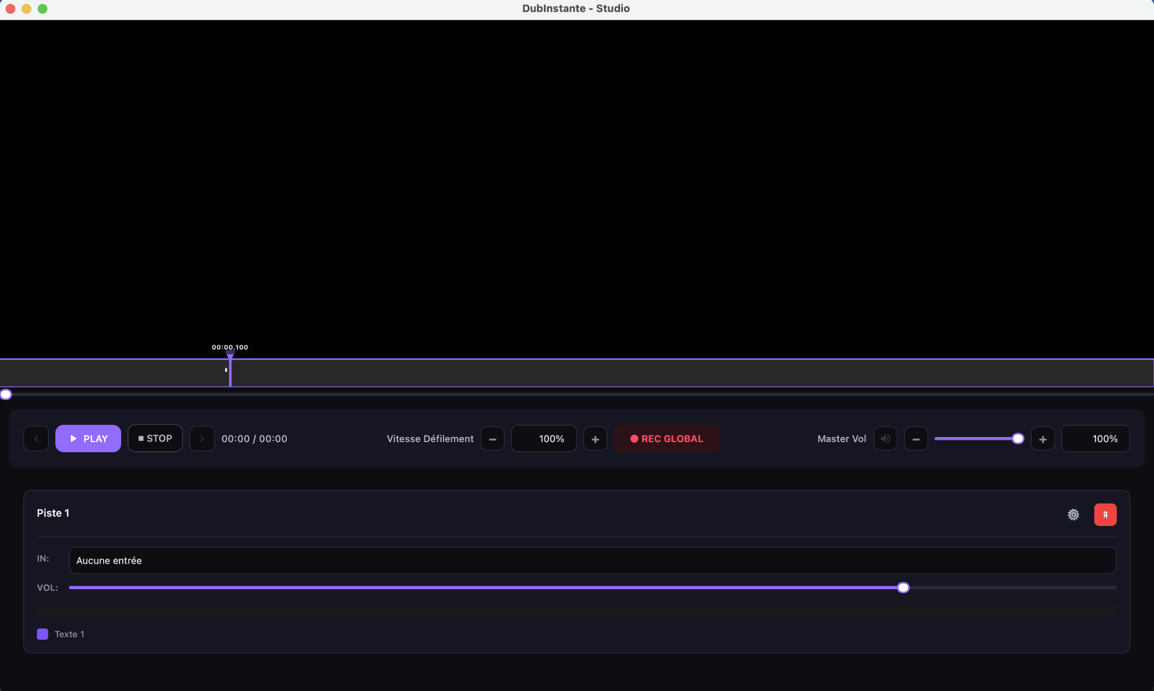The image size is (1154, 691).
Task: Open the IN input dropdown showing Aucune entrée
Action: 592,560
